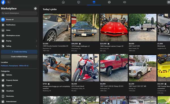Open the Watch video tab icon

[78, 2]
